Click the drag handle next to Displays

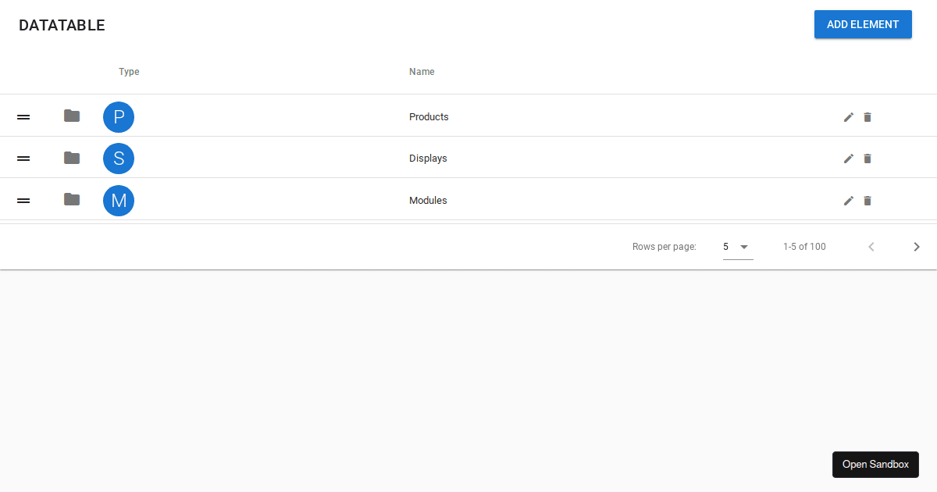point(23,158)
